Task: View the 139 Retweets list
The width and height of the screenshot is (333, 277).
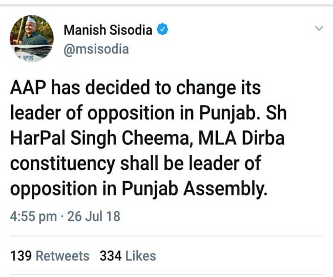Action: pos(50,255)
